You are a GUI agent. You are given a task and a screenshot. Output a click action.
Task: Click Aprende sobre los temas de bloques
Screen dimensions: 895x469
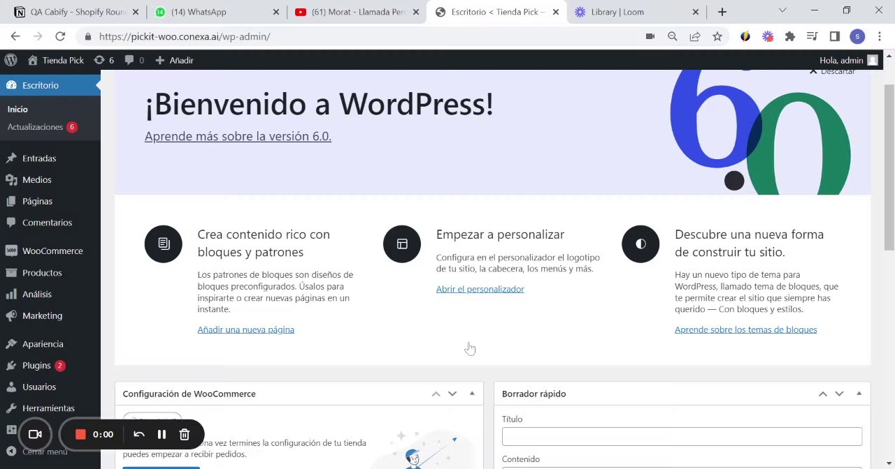tap(745, 329)
